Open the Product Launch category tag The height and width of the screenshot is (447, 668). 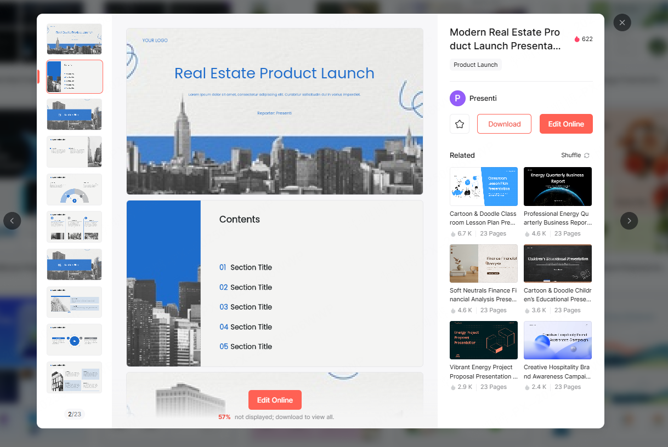[x=475, y=65]
